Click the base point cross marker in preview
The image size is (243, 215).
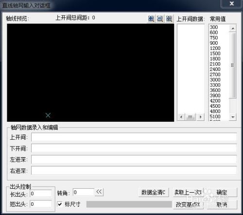click(48, 116)
